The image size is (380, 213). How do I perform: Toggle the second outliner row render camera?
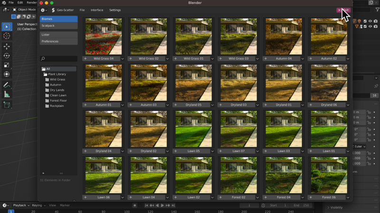pyautogui.click(x=376, y=27)
